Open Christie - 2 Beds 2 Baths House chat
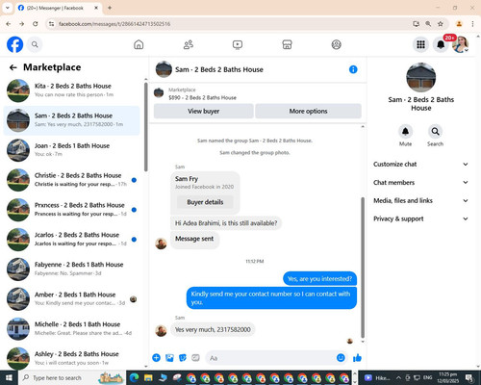 pyautogui.click(x=72, y=180)
